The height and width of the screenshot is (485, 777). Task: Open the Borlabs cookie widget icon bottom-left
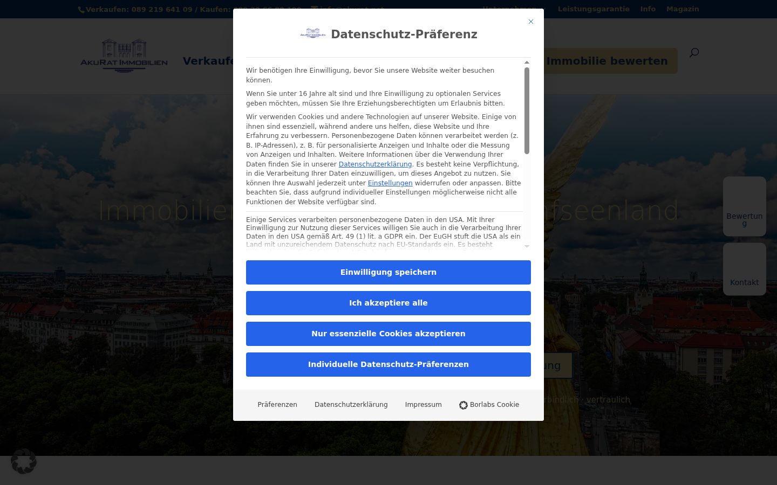click(24, 461)
